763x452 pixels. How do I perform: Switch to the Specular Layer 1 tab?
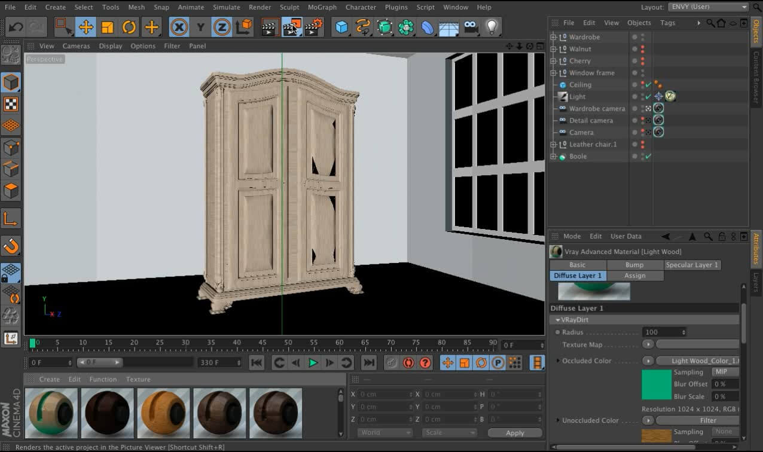pos(692,265)
